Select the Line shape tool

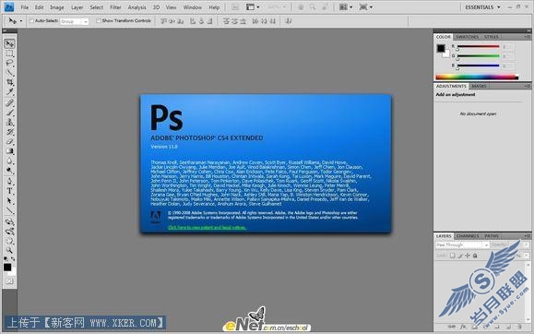[9, 210]
